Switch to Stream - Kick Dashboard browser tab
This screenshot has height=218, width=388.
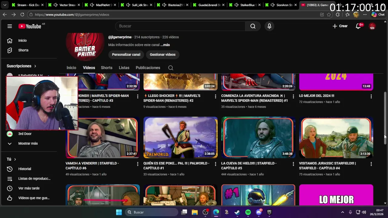[28, 5]
